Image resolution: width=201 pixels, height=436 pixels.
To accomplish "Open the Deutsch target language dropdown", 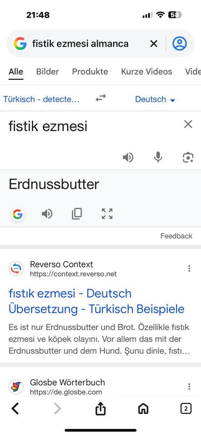I will 155,99.
